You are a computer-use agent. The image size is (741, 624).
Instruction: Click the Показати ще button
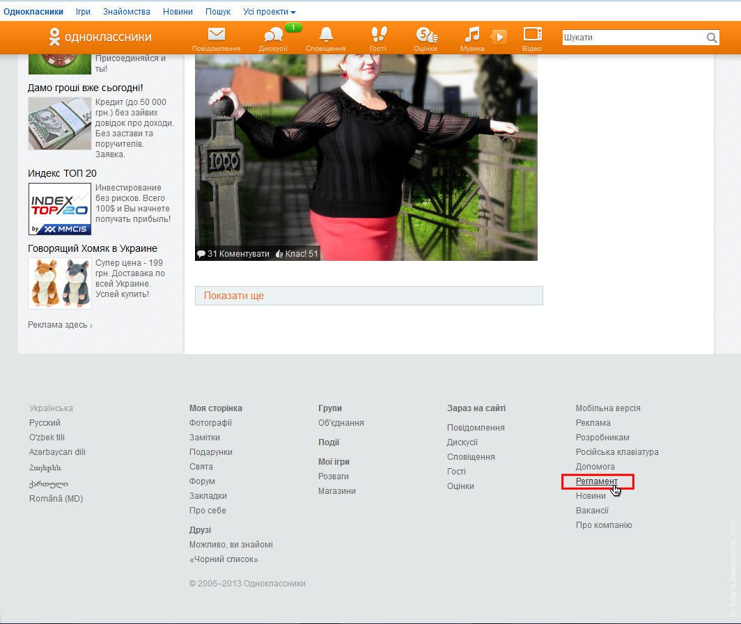click(x=368, y=296)
